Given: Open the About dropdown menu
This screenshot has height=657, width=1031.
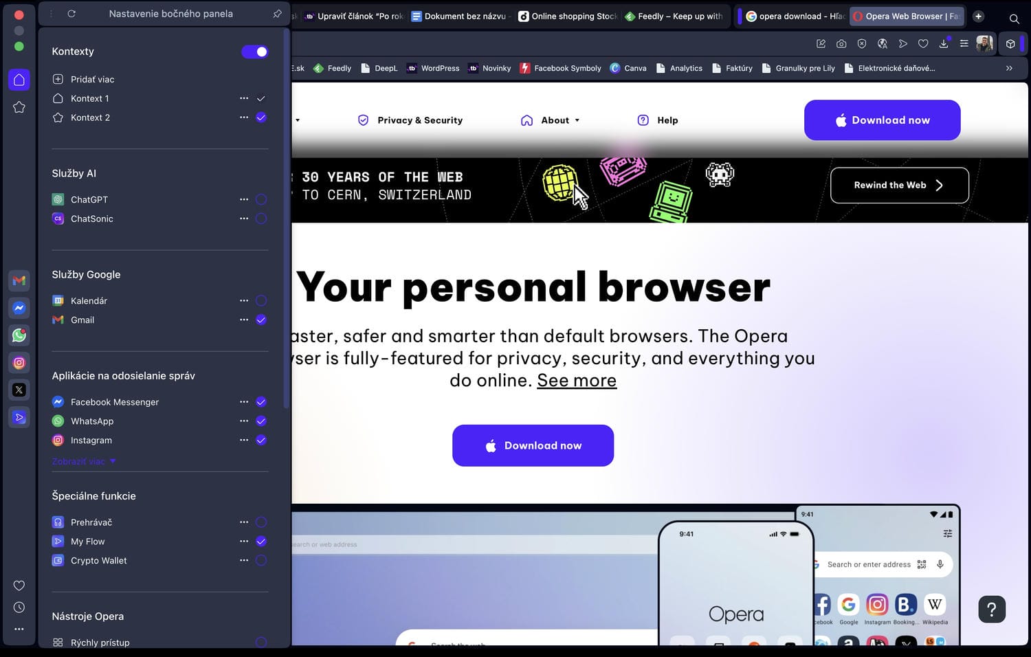Looking at the screenshot, I should 560,120.
